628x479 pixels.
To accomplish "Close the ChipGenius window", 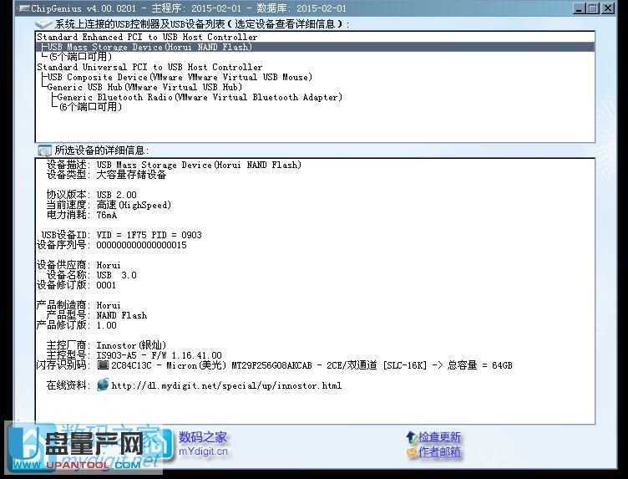I will click(615, 8).
